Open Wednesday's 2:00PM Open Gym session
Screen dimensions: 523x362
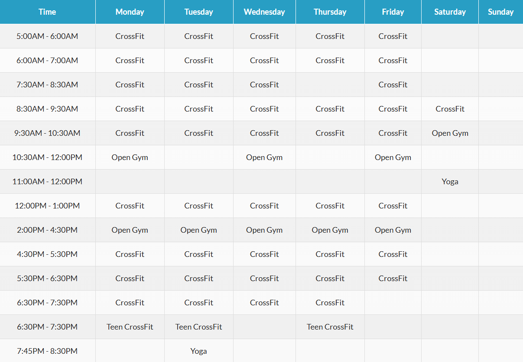(x=264, y=230)
